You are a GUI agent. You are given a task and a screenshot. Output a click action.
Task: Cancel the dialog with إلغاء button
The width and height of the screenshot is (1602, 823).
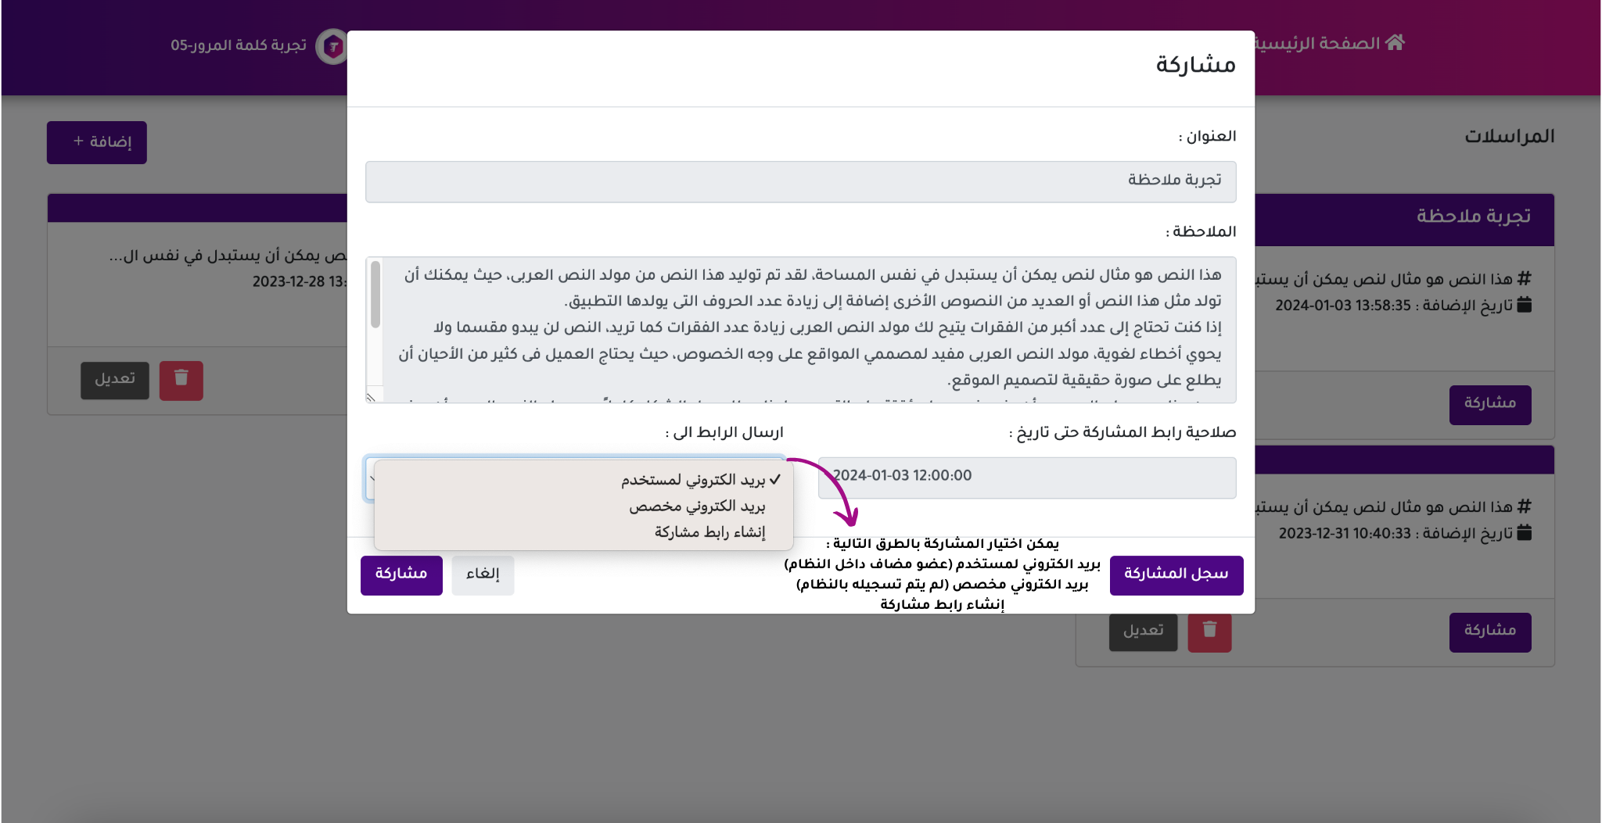tap(483, 574)
